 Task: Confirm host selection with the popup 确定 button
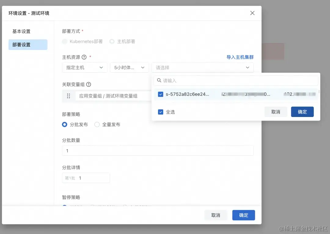click(x=302, y=112)
